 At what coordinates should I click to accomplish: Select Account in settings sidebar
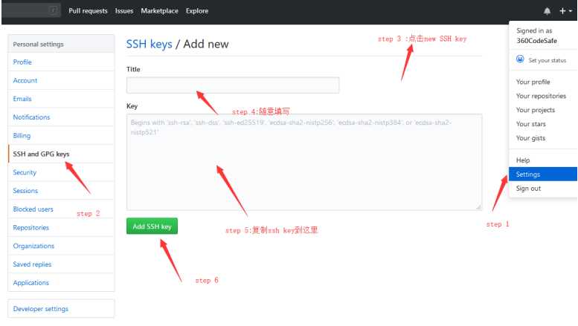point(61,80)
